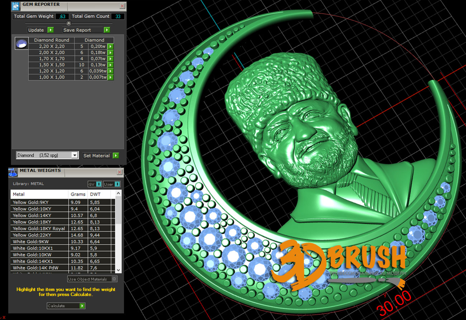Close the Metal Weights panel
Image resolution: width=466 pixels, height=320 pixels.
tap(120, 172)
